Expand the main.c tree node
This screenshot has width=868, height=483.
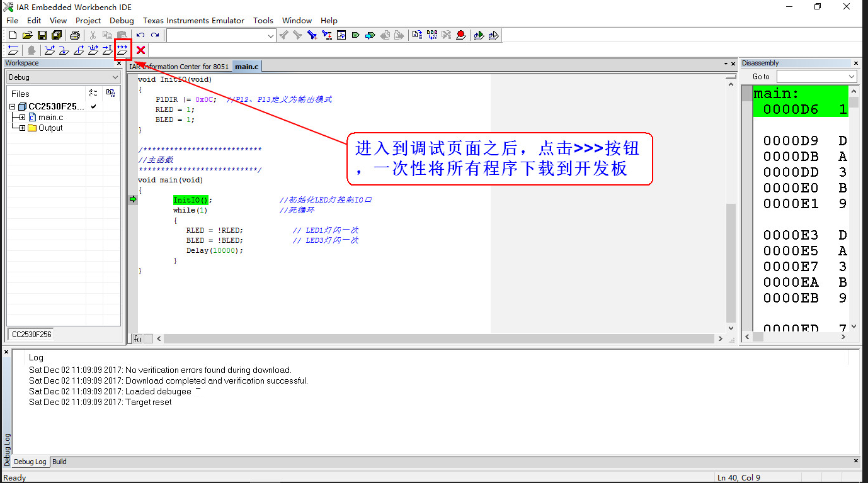coord(22,117)
